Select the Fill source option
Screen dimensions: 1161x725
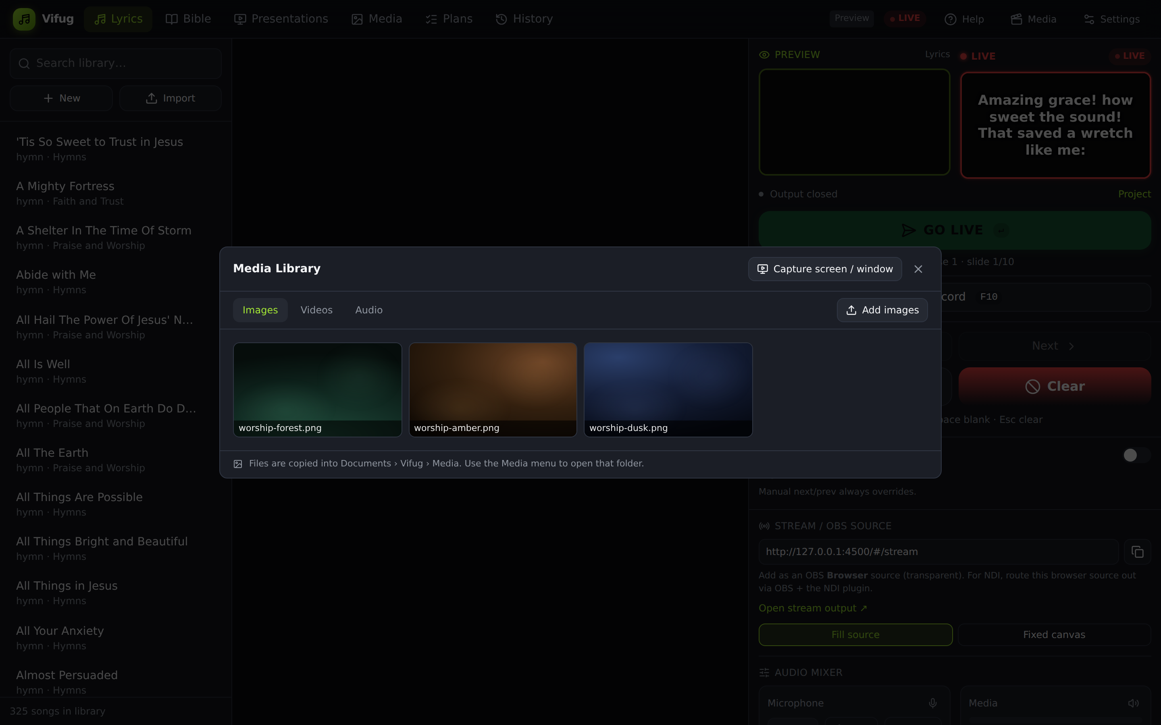tap(855, 635)
